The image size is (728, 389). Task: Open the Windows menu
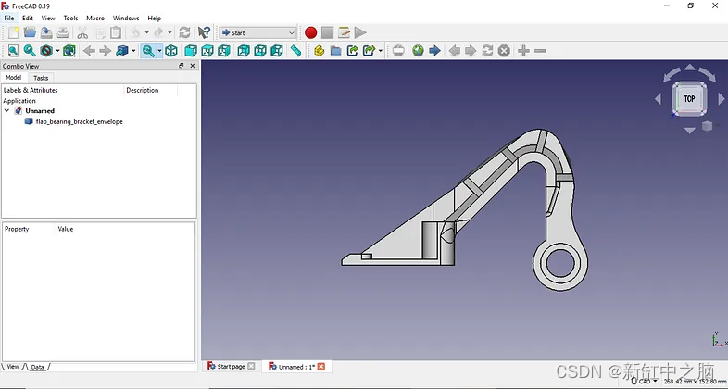click(126, 19)
